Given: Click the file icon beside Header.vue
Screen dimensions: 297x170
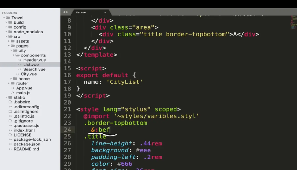Looking at the screenshot, I should click(20, 60).
